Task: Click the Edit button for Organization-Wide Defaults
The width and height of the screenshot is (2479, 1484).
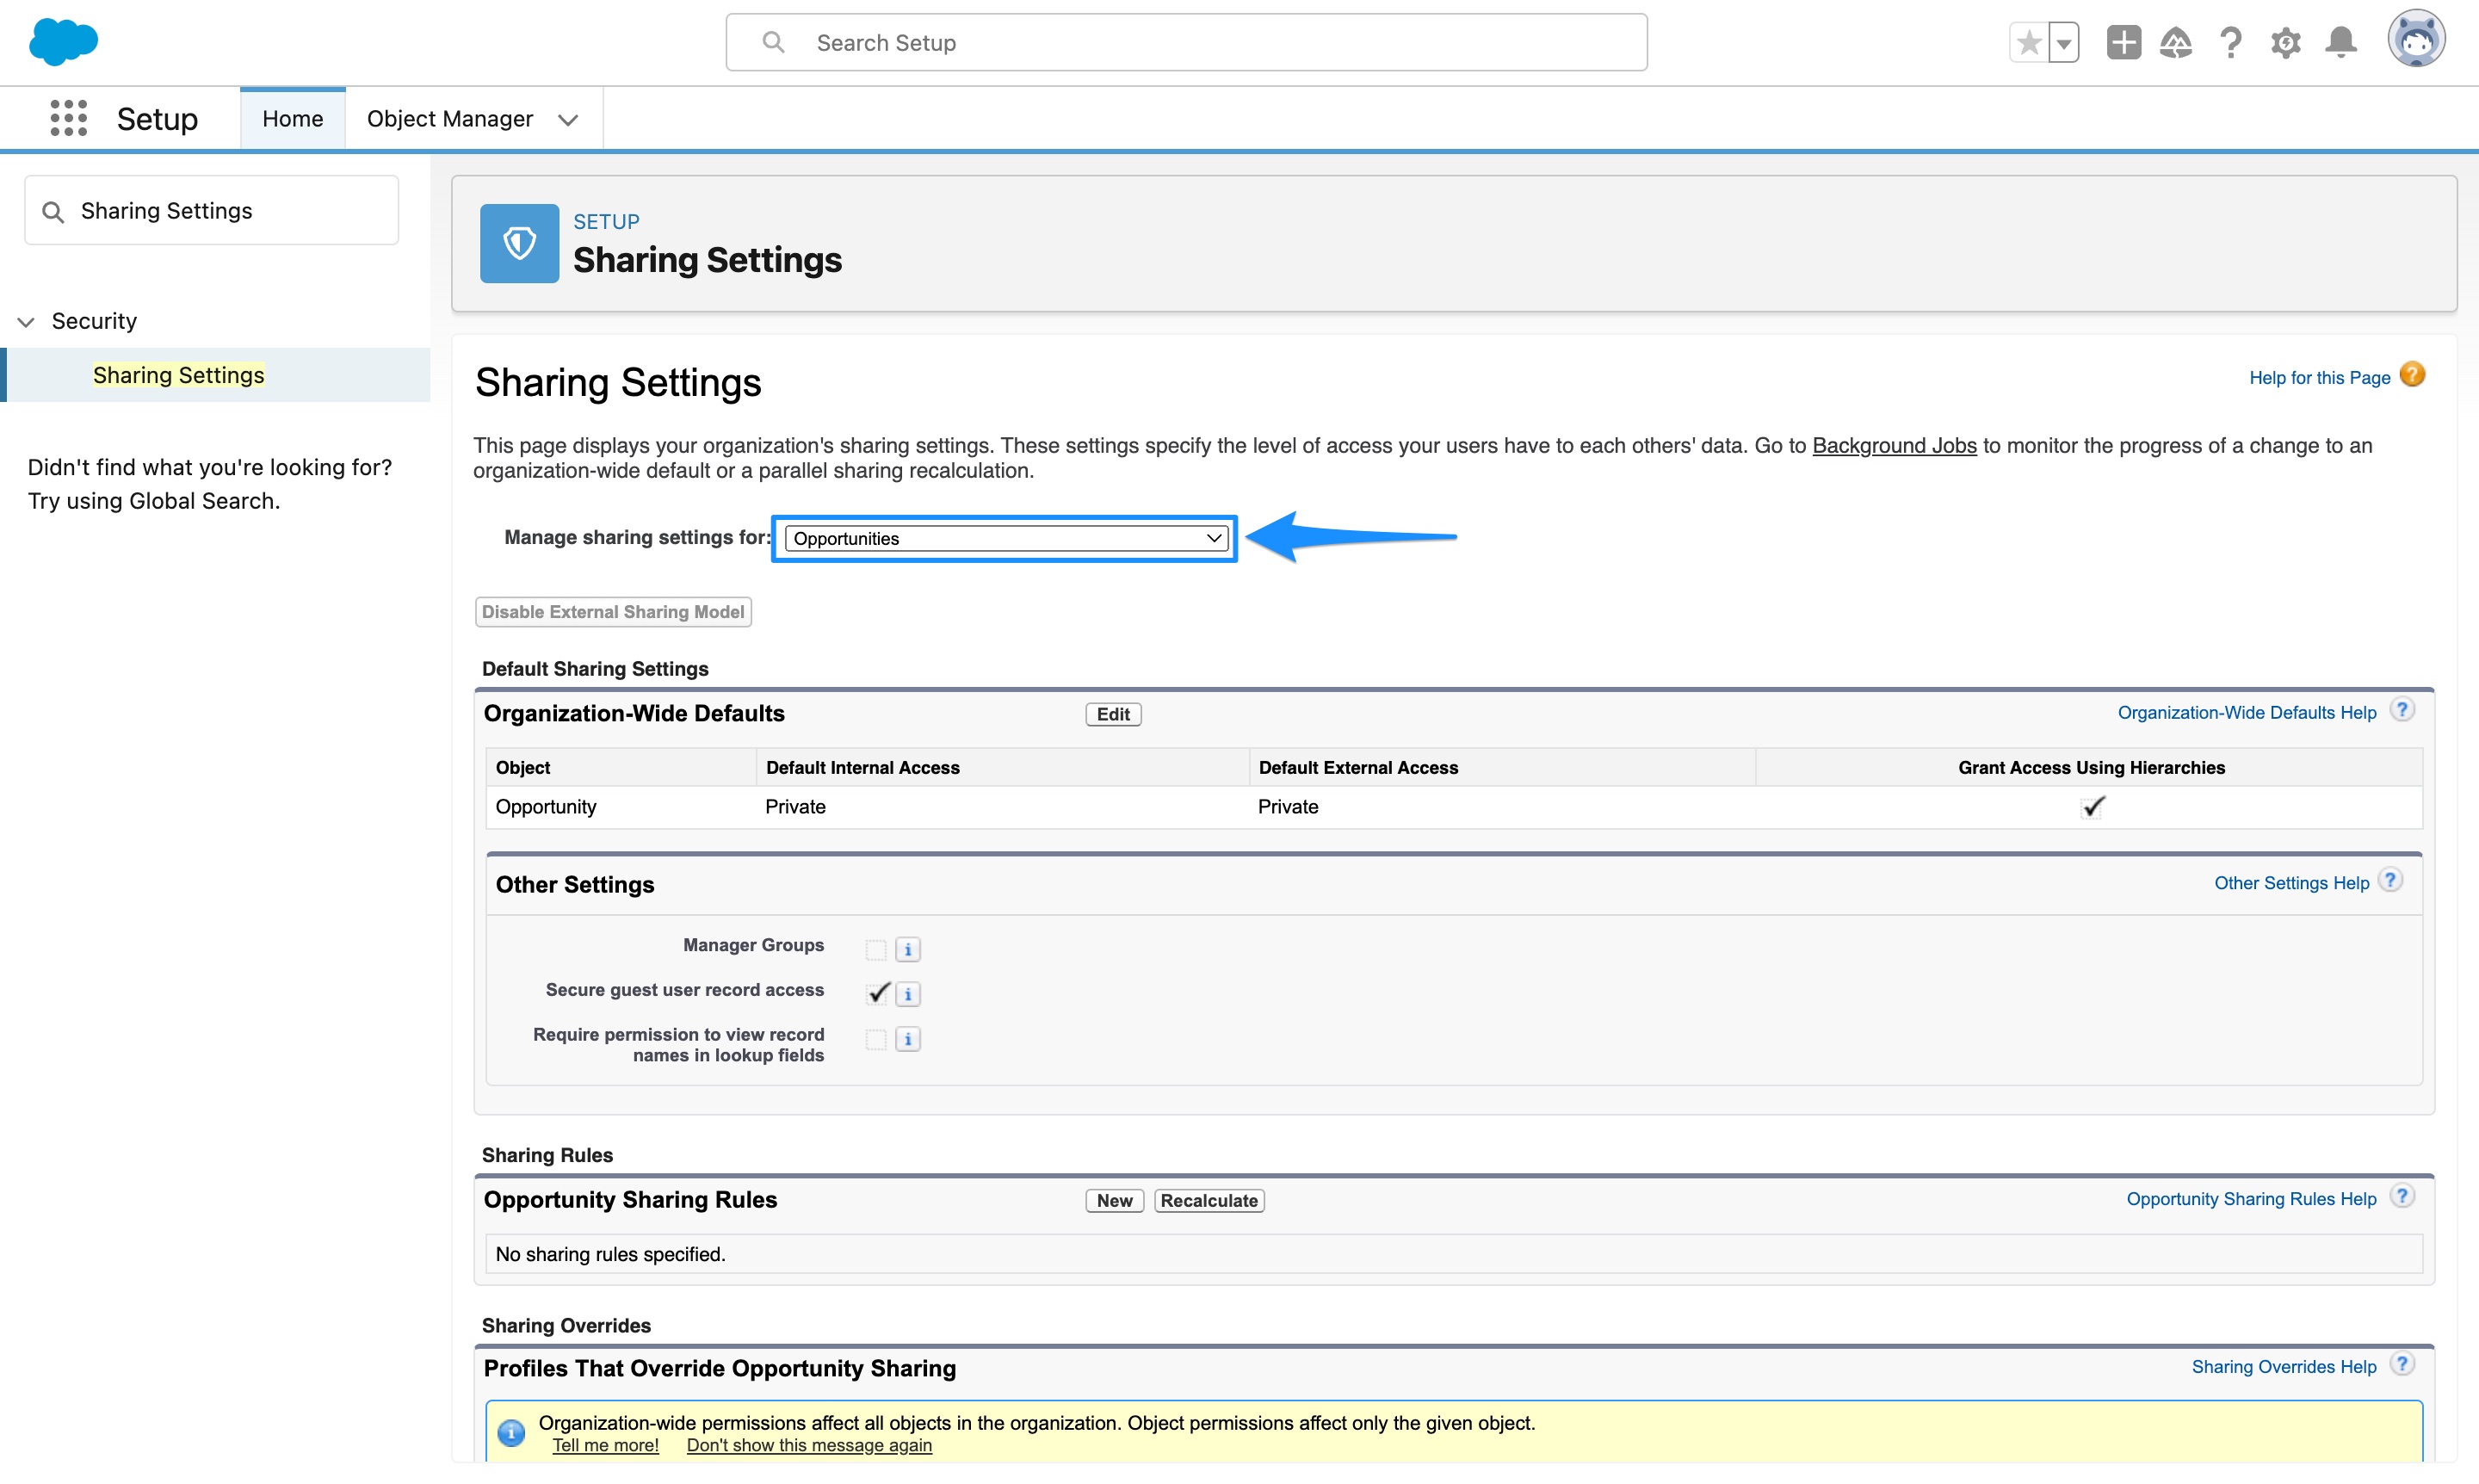Action: [x=1112, y=713]
